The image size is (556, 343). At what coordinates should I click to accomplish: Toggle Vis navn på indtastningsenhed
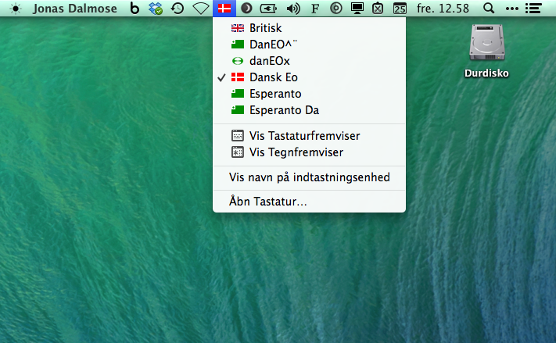(309, 177)
